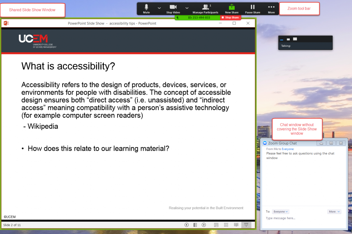The height and width of the screenshot is (234, 352).
Task: Switch to Reading View
Action: [x=236, y=225]
